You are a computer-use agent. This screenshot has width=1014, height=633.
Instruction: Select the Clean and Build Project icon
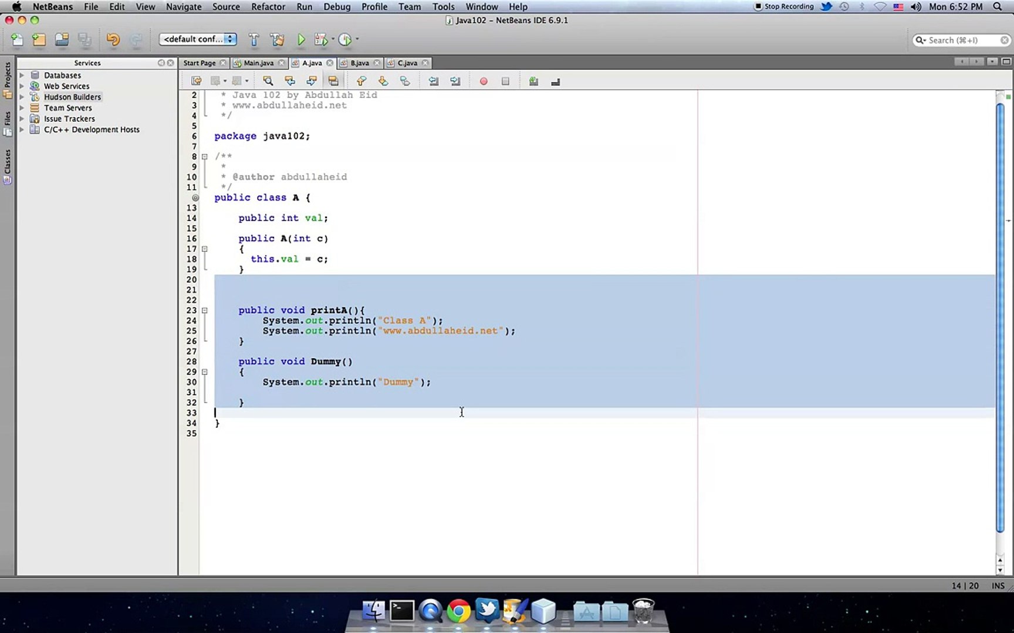click(x=278, y=39)
